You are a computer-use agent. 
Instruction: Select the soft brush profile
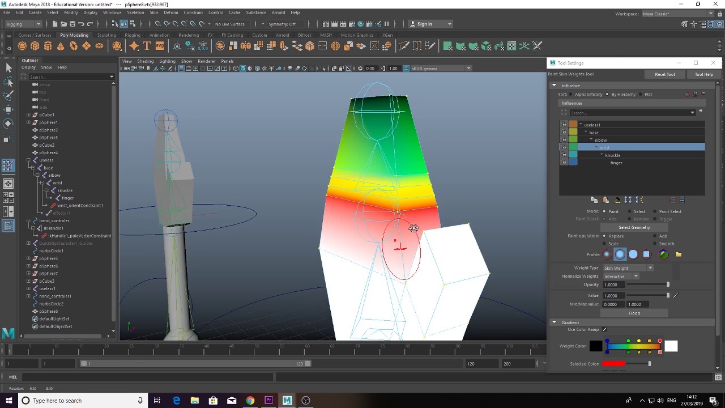click(620, 254)
